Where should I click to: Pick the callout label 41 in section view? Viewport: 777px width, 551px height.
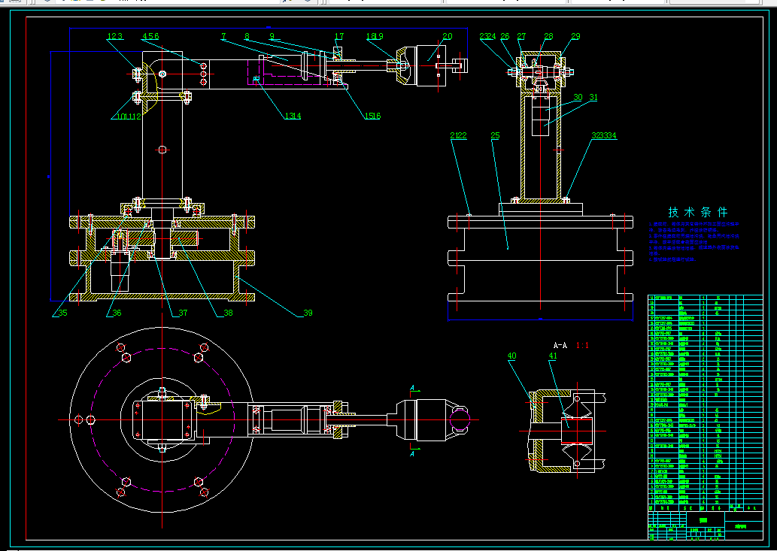[553, 356]
